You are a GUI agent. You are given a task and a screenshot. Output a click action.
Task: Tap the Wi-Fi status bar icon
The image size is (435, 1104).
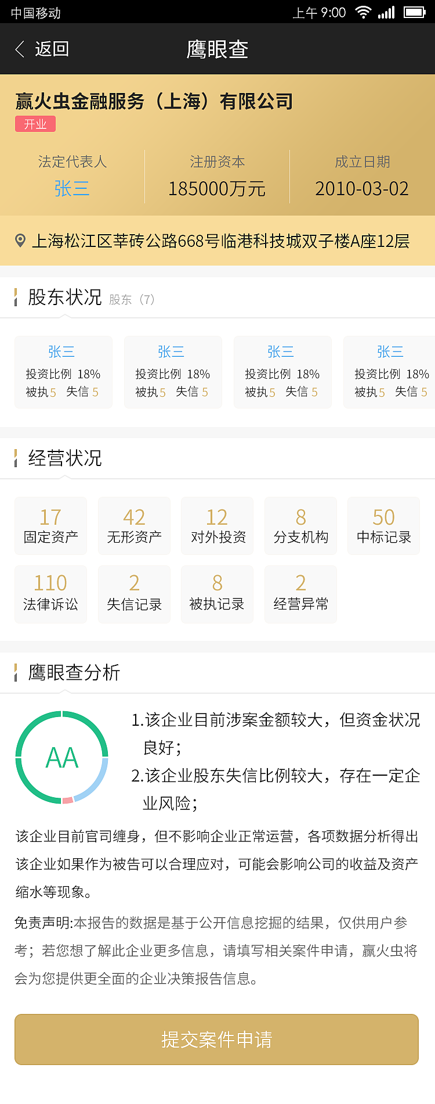tap(363, 12)
